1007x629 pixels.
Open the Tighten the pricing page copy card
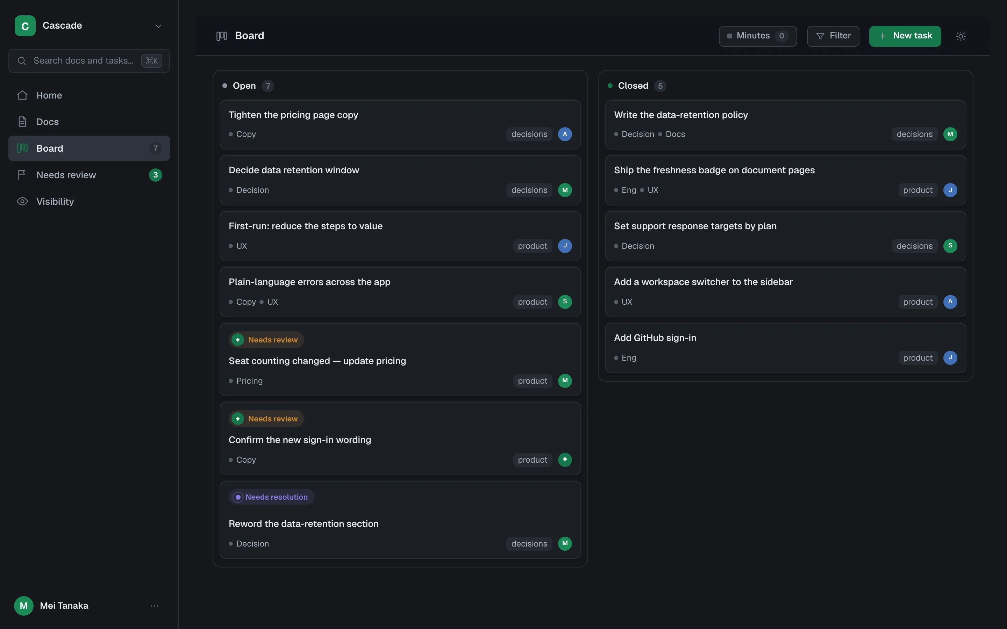point(400,124)
